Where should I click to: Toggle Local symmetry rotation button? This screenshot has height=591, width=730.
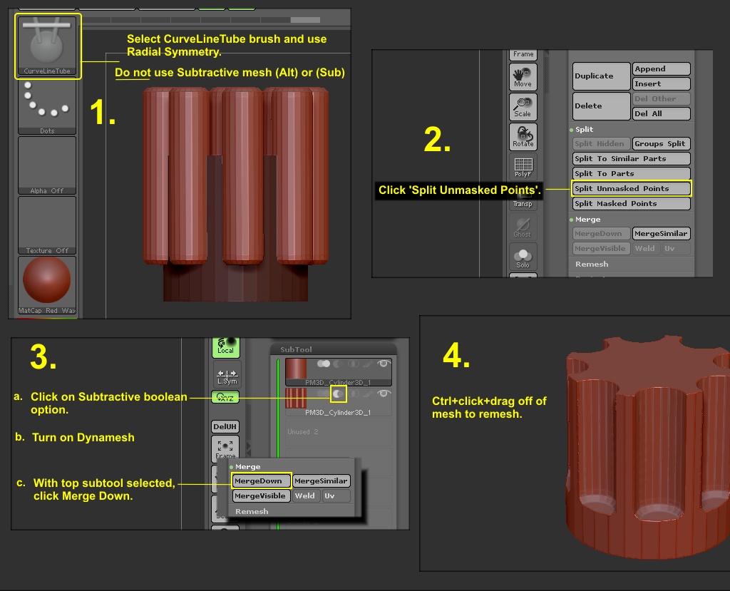226,347
